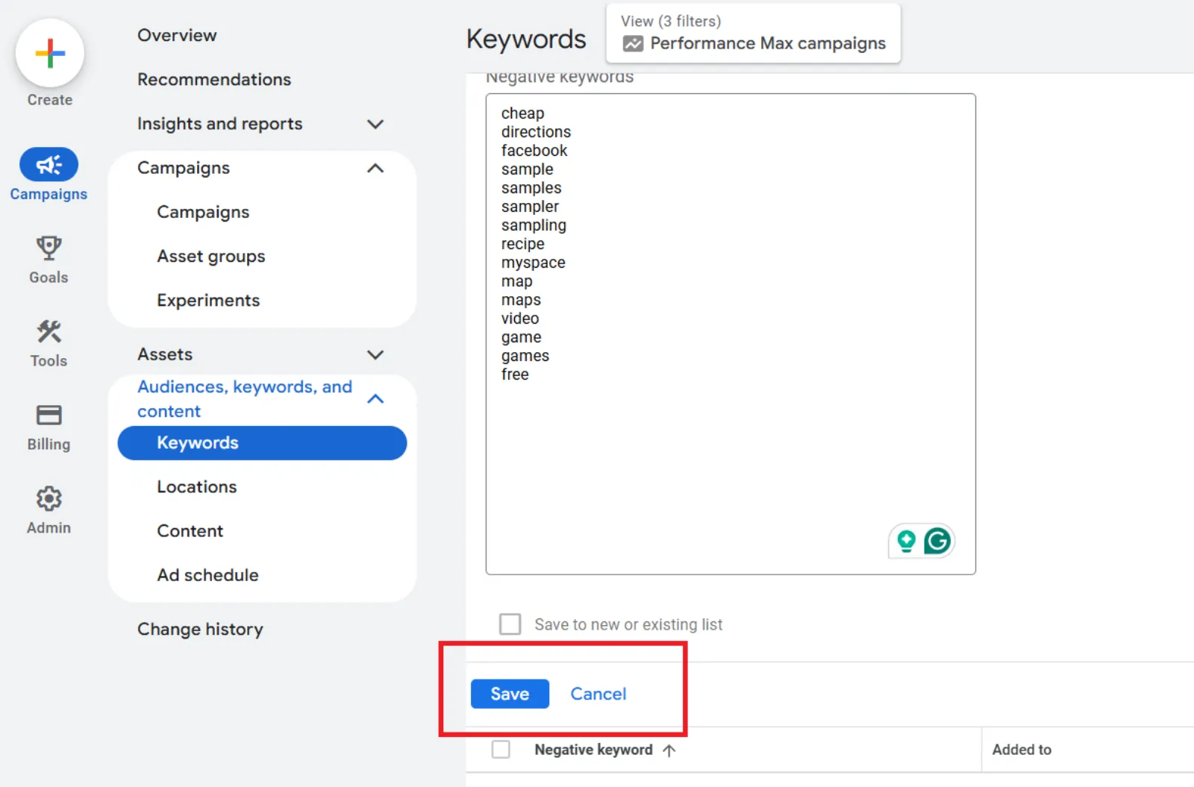The height and width of the screenshot is (787, 1194).
Task: Open the Admin gear icon
Action: tap(49, 499)
